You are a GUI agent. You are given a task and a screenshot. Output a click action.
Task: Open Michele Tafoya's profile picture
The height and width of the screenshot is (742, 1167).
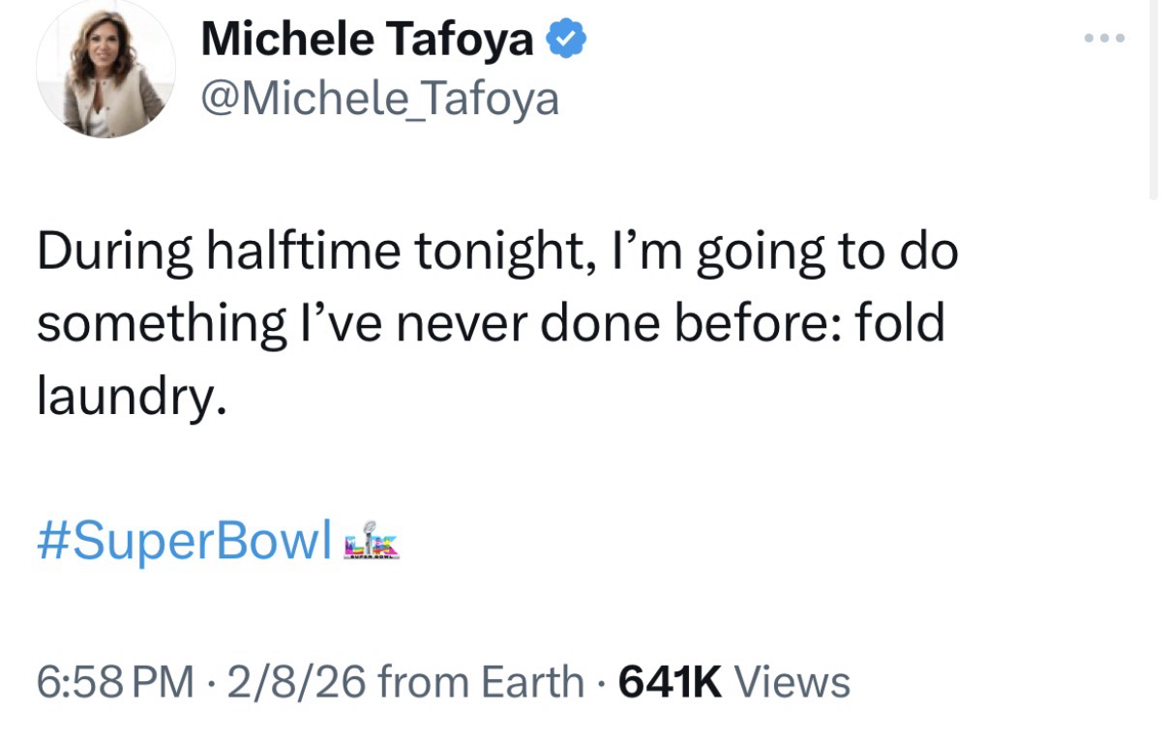pos(105,70)
